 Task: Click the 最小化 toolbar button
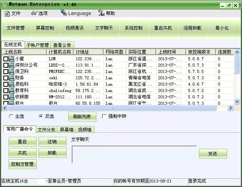(222, 28)
